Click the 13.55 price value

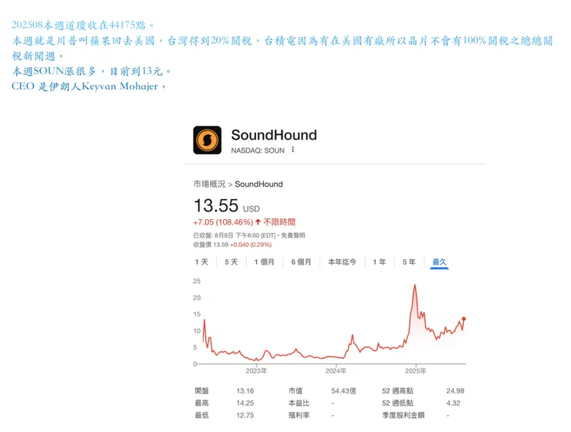pyautogui.click(x=216, y=206)
